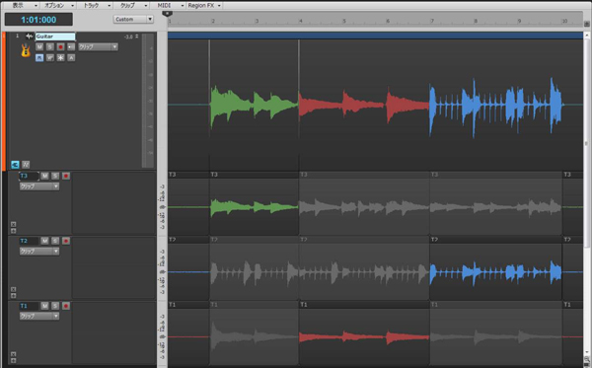Click the Now Time marker on the ruler
The height and width of the screenshot is (368, 592).
point(168,14)
